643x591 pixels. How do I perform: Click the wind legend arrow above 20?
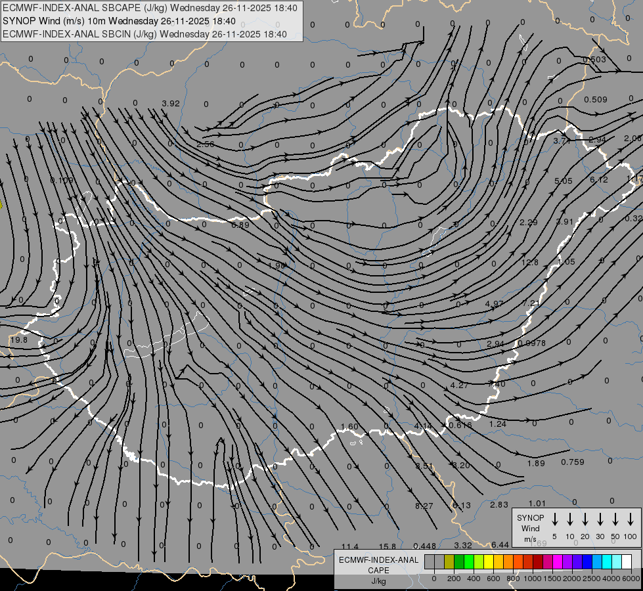585,519
